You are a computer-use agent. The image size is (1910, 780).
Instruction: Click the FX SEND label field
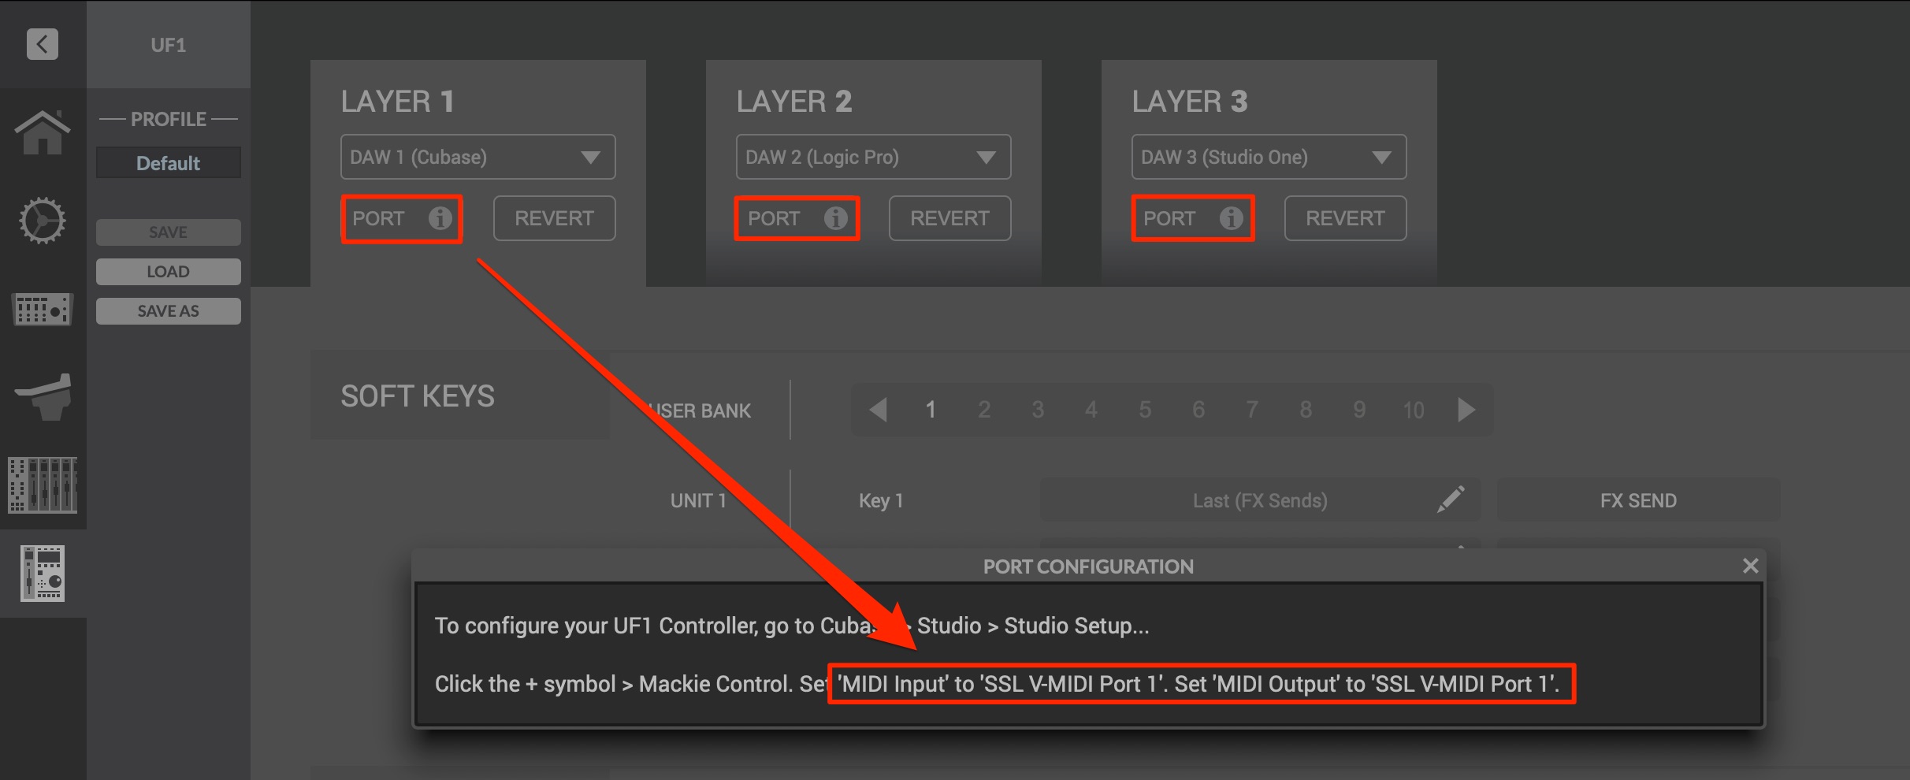point(1638,500)
